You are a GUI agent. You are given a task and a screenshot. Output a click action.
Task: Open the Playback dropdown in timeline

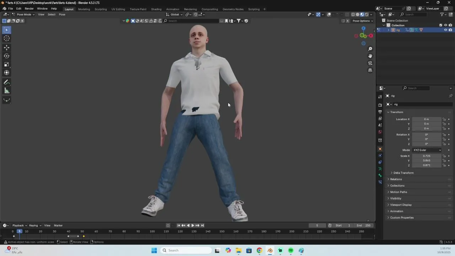click(x=20, y=225)
